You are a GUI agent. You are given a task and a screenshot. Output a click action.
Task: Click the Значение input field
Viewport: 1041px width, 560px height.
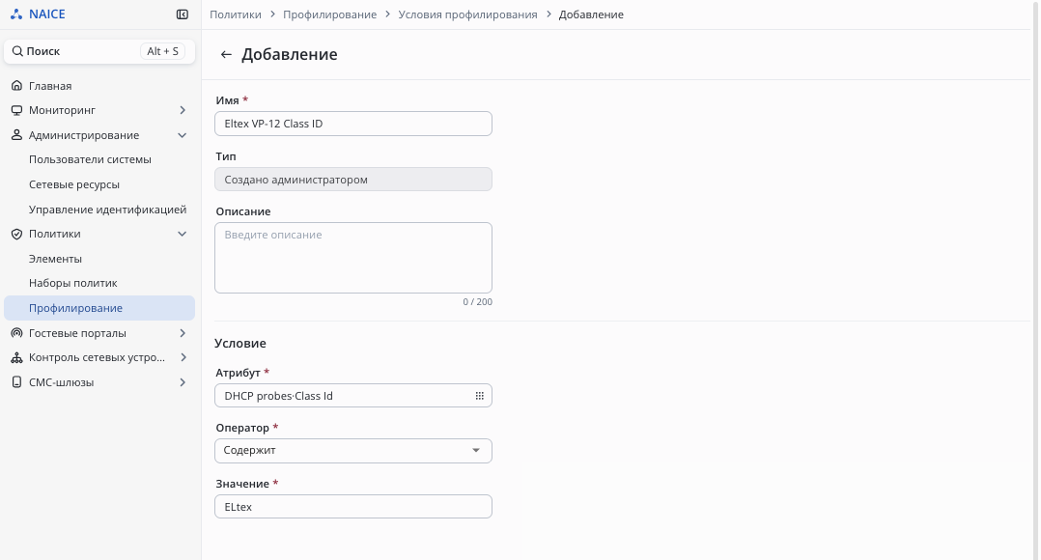pos(352,507)
